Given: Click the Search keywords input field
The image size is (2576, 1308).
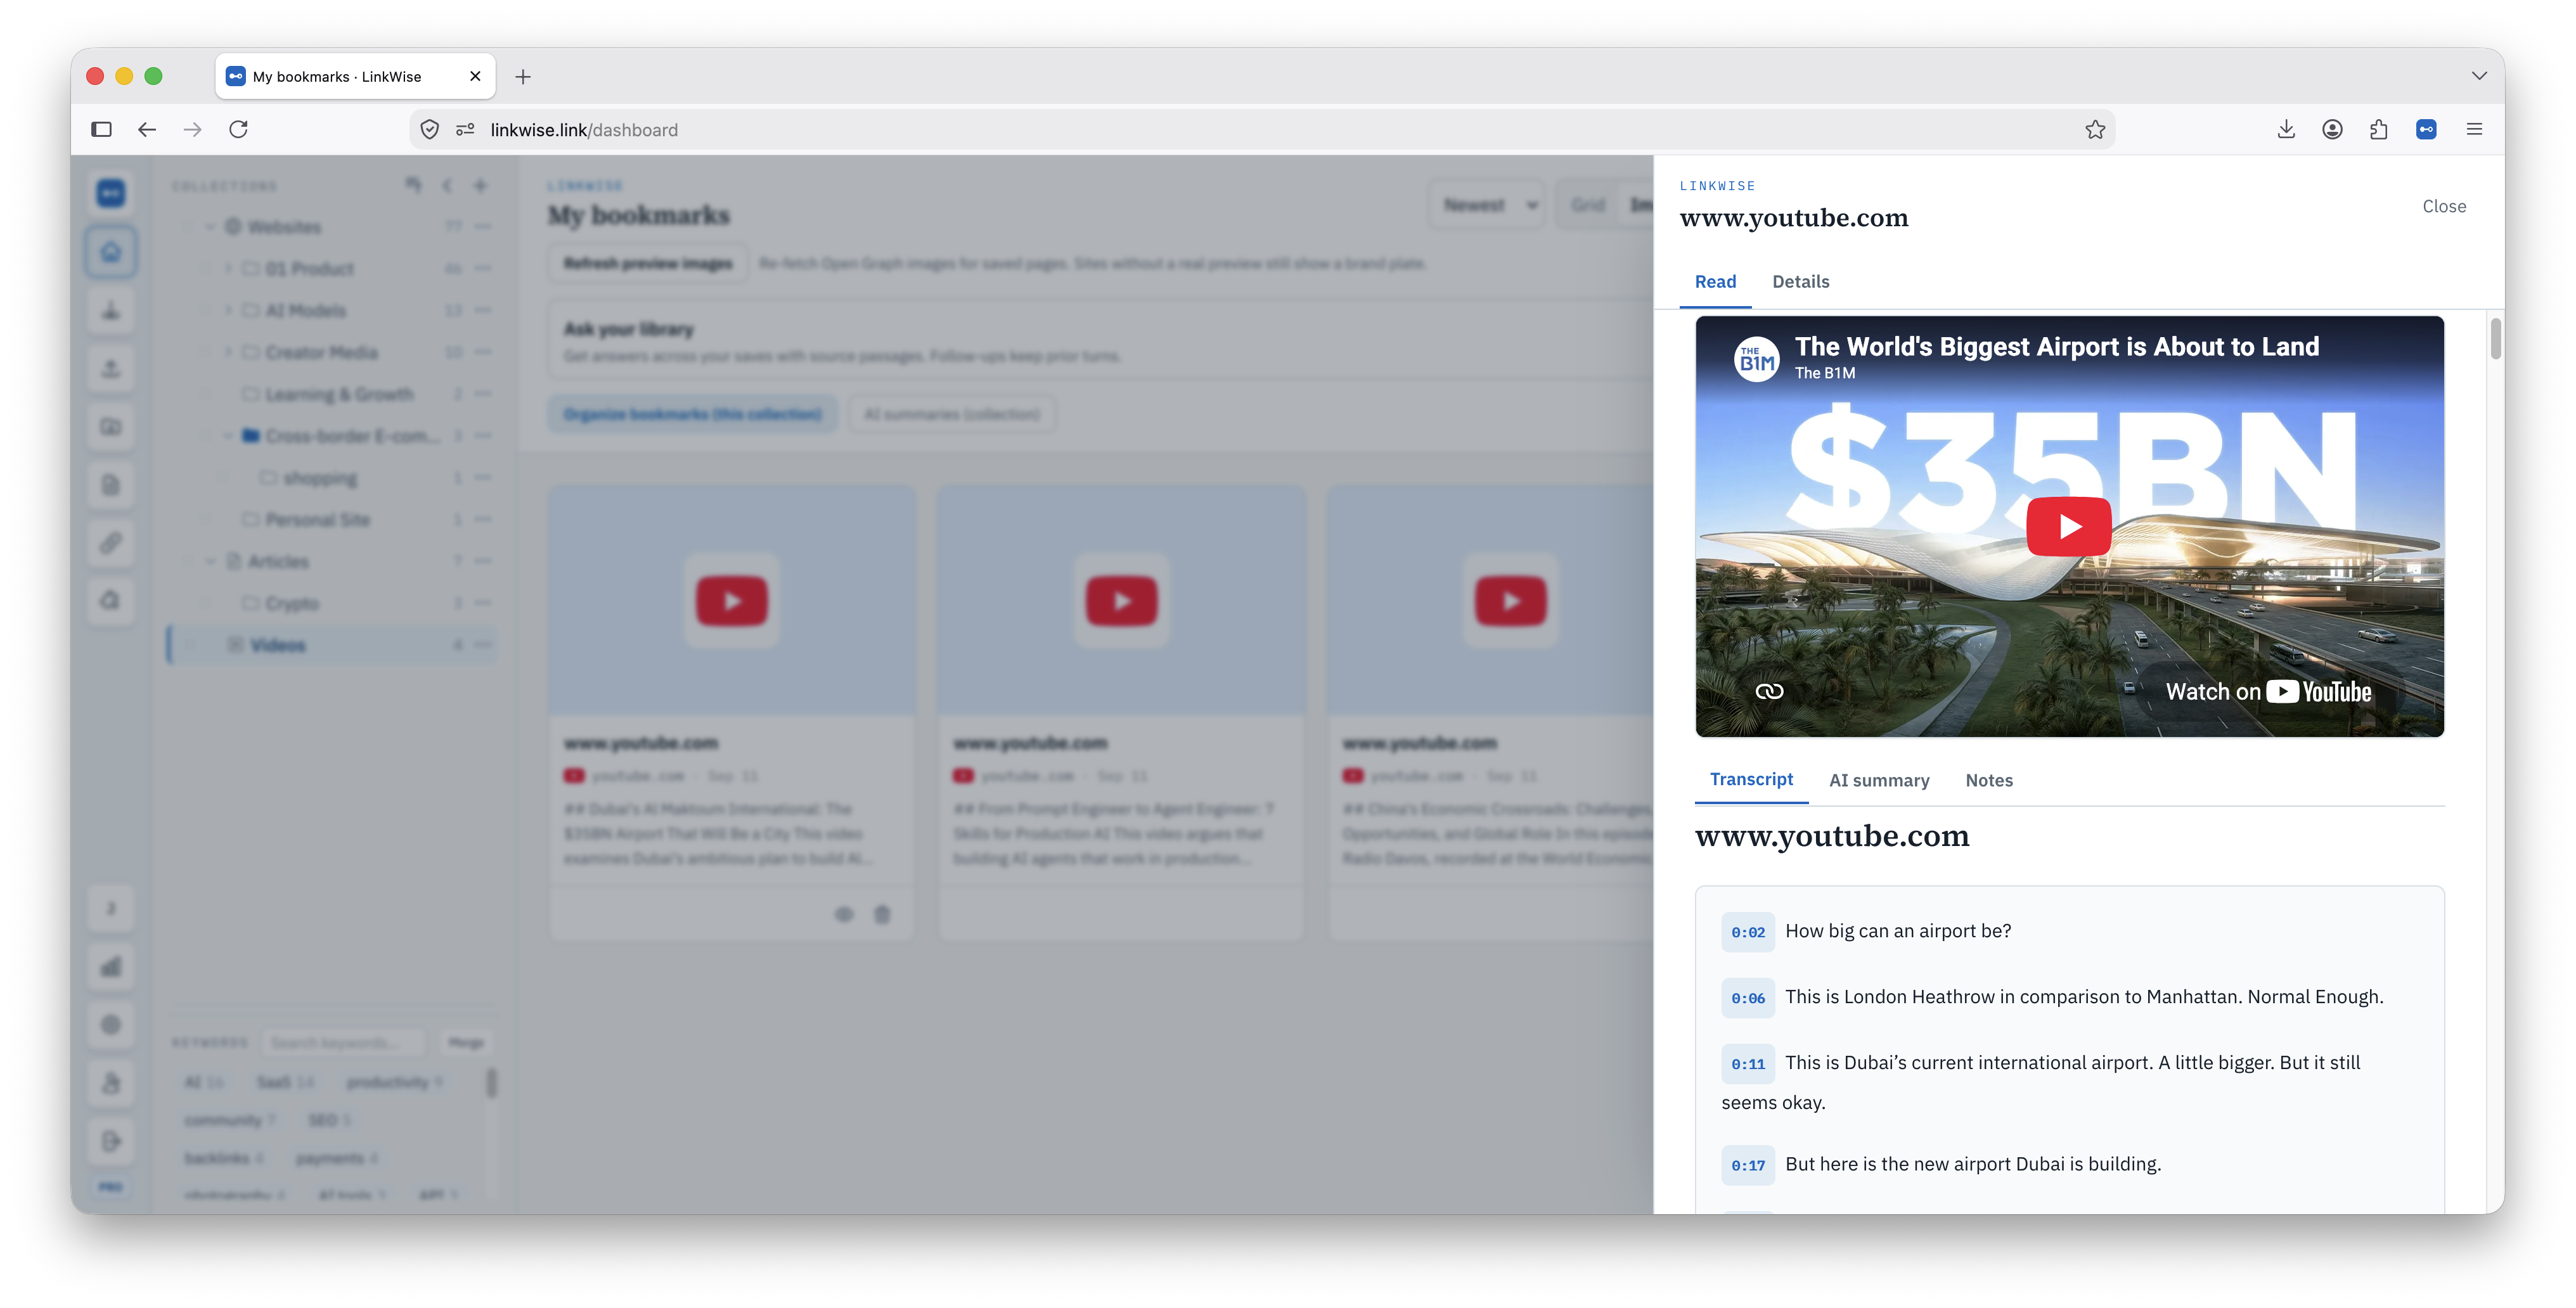Looking at the screenshot, I should pyautogui.click(x=343, y=1042).
